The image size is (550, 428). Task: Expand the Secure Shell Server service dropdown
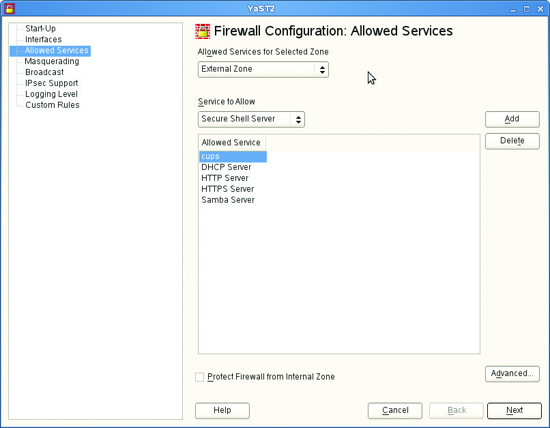tap(251, 119)
